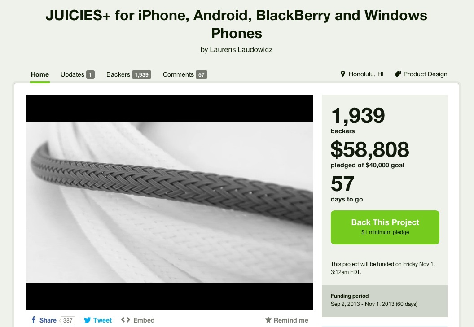The image size is (474, 327).
Task: Click the Remind me text
Action: pos(291,320)
